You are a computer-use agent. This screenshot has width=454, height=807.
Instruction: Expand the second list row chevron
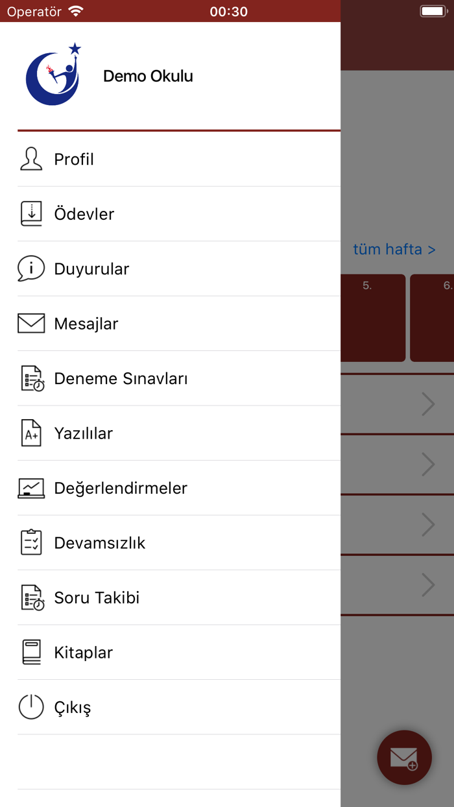tap(428, 464)
